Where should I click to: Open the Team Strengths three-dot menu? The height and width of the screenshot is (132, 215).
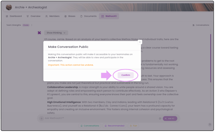pyautogui.click(x=32, y=25)
